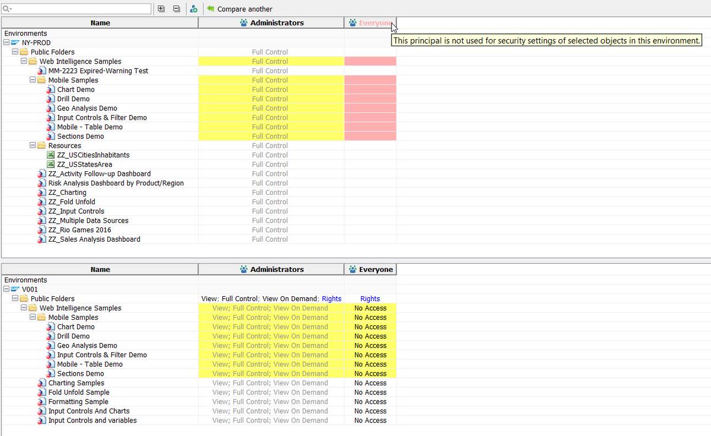Screen dimensions: 711x436
Task: Click the ZZ_Charting document icon
Action: click(x=42, y=193)
